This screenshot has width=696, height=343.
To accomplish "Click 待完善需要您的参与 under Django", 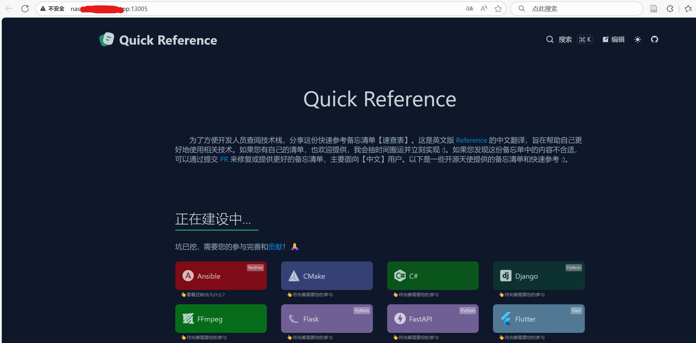I will pos(525,294).
